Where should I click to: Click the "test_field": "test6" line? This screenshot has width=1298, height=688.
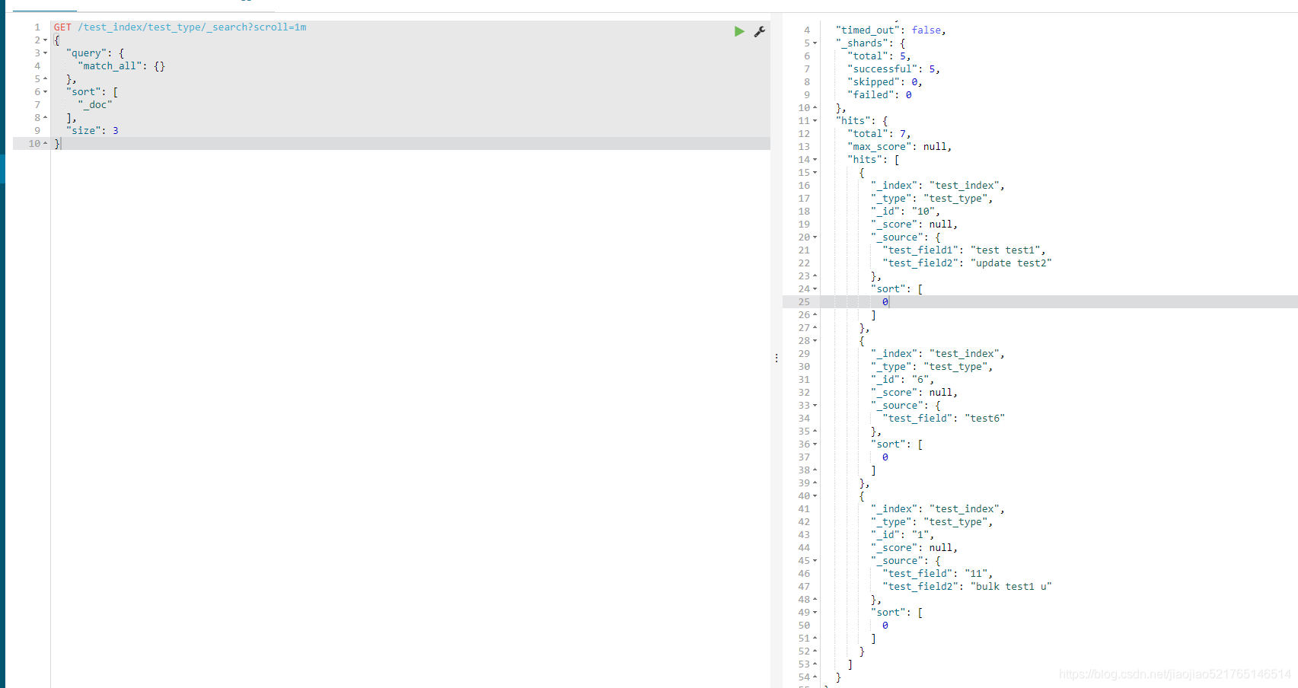(x=944, y=418)
